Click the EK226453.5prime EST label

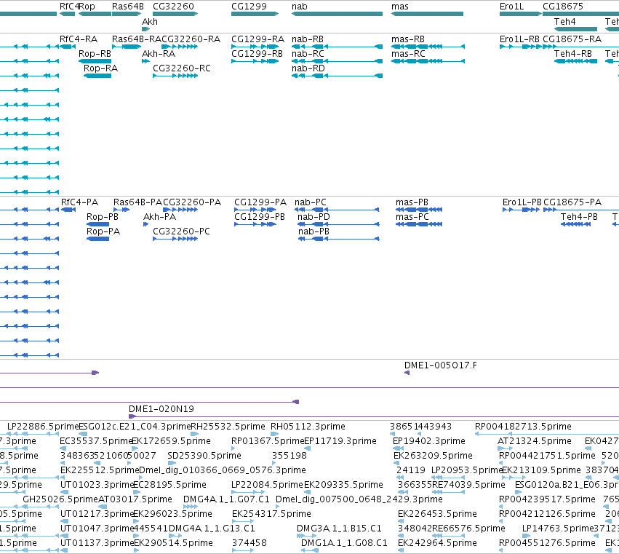(437, 514)
